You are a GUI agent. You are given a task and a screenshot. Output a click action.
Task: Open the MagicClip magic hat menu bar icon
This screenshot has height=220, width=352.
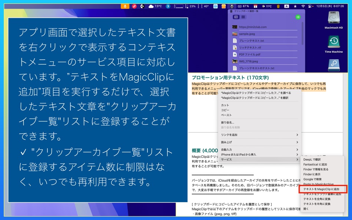pos(232,6)
